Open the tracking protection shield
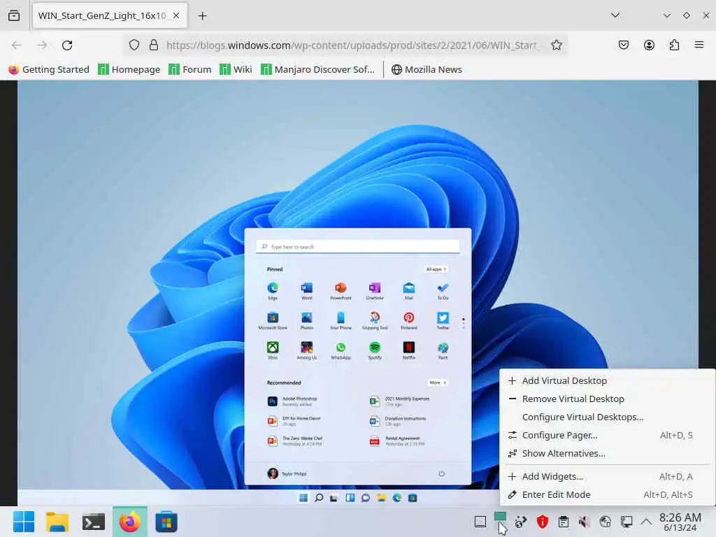 tap(134, 45)
